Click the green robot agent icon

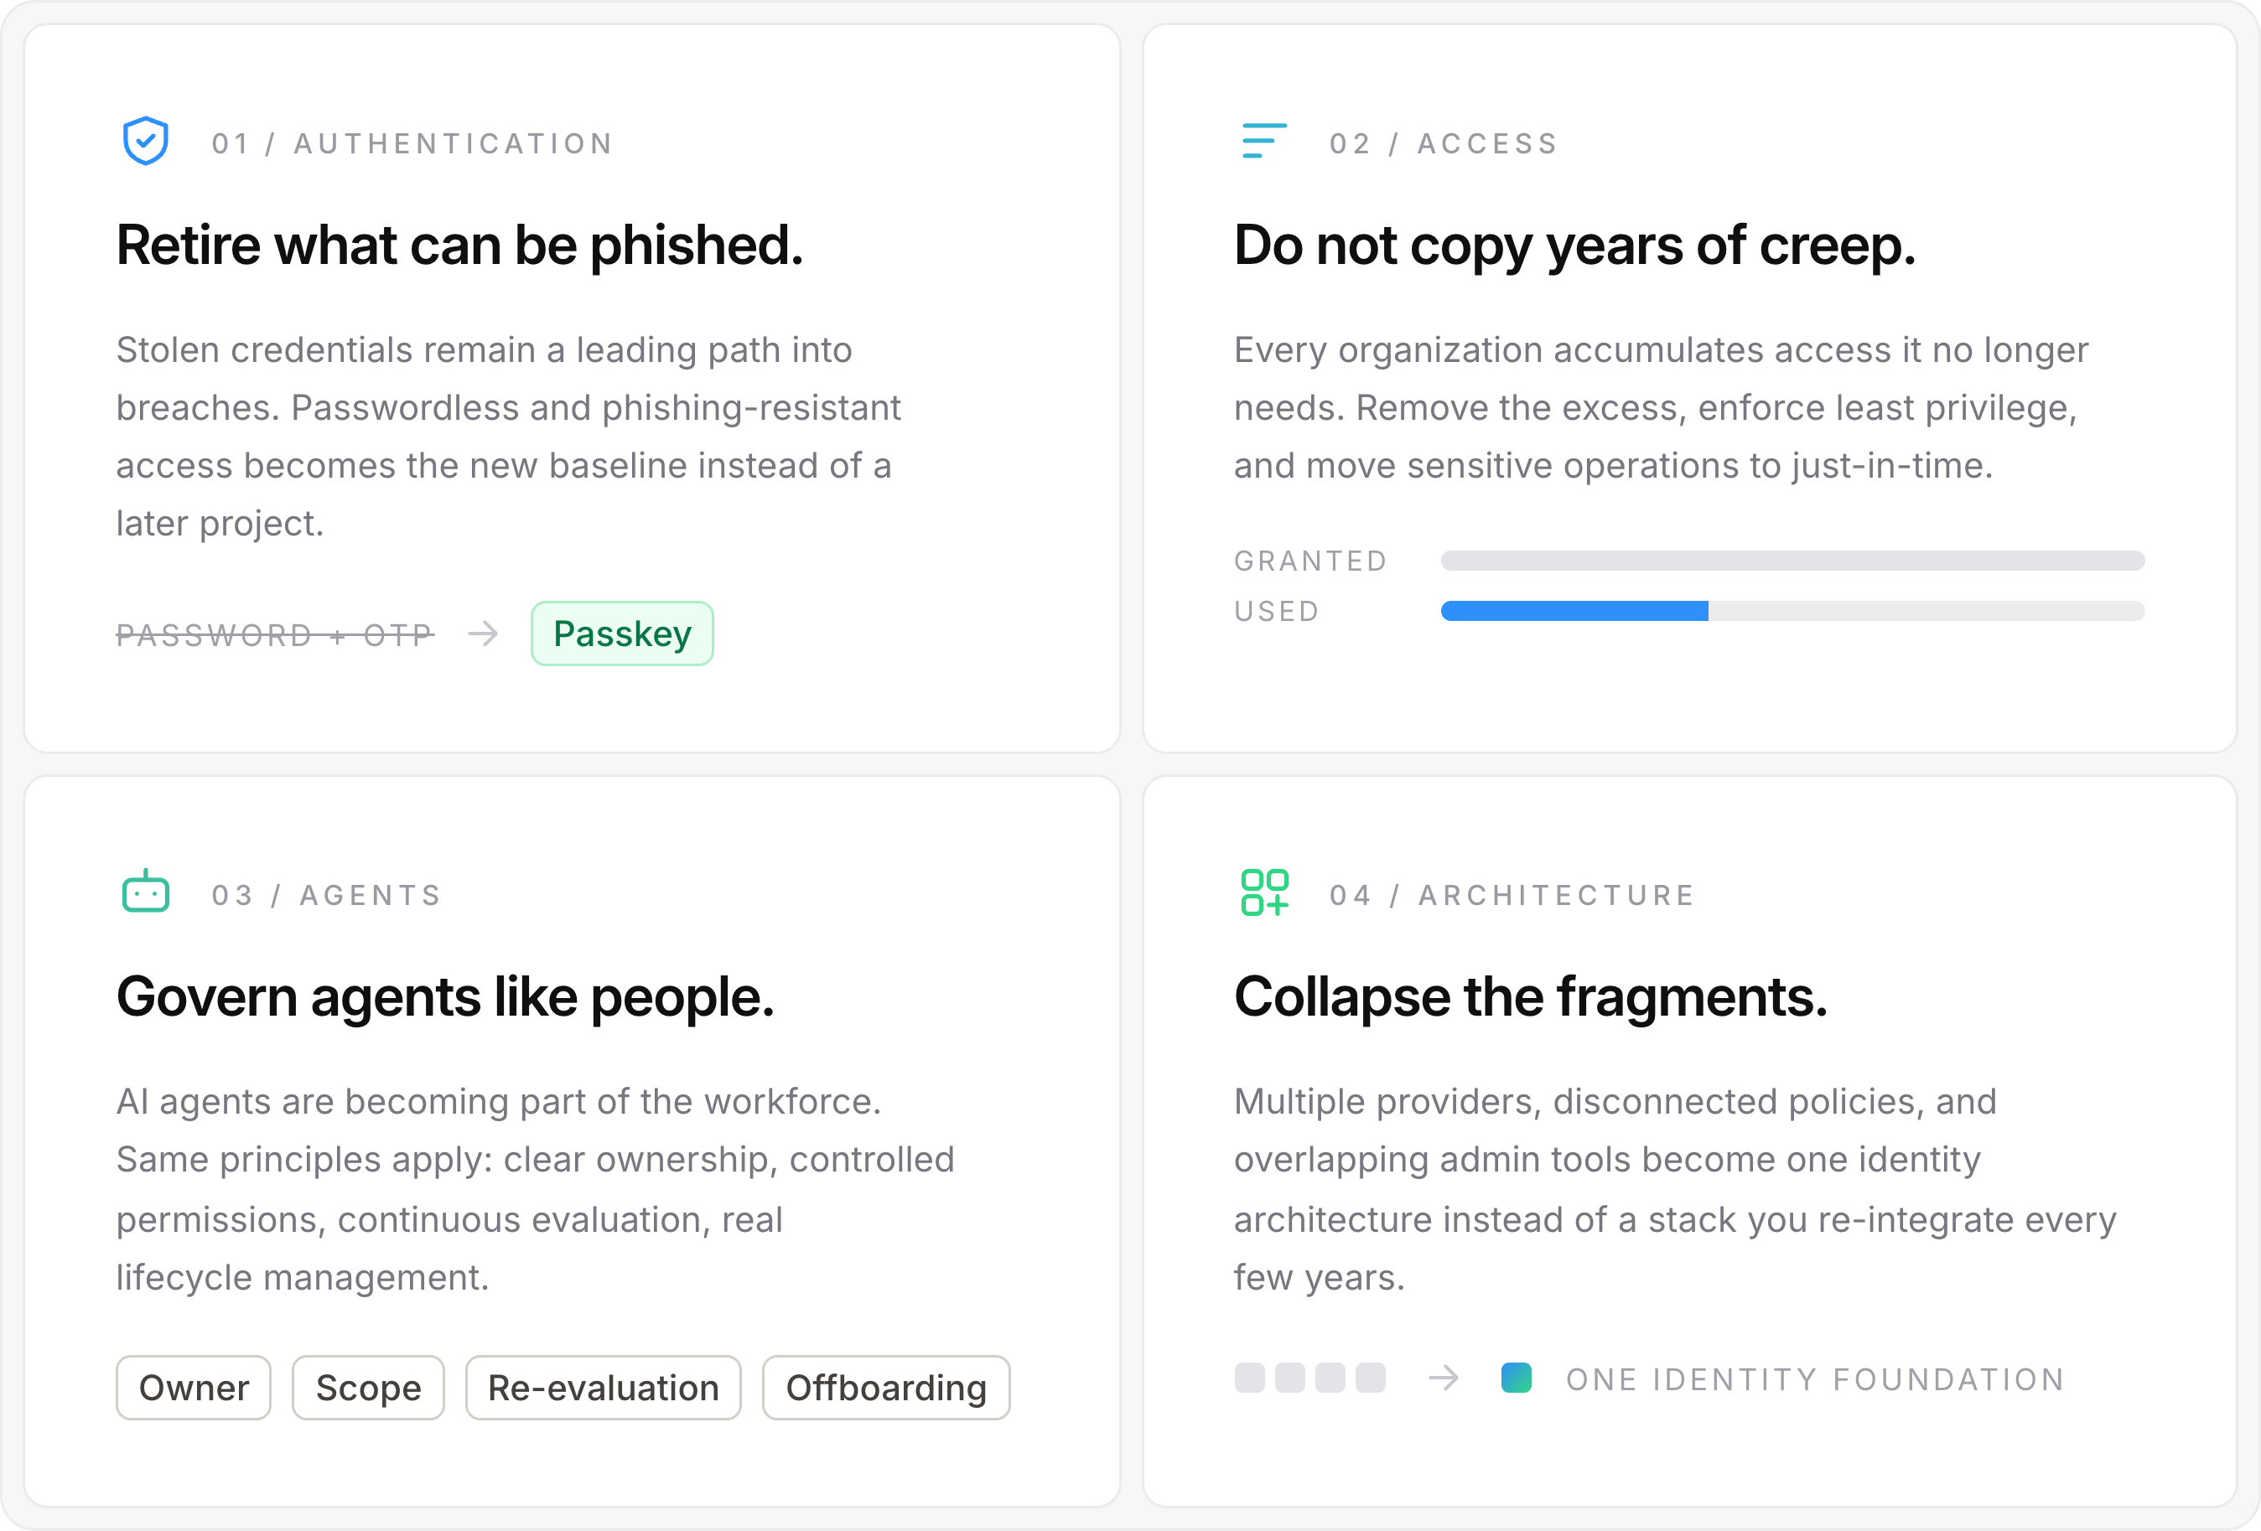pyautogui.click(x=146, y=891)
